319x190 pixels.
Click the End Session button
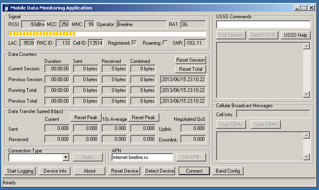pyautogui.click(x=231, y=35)
